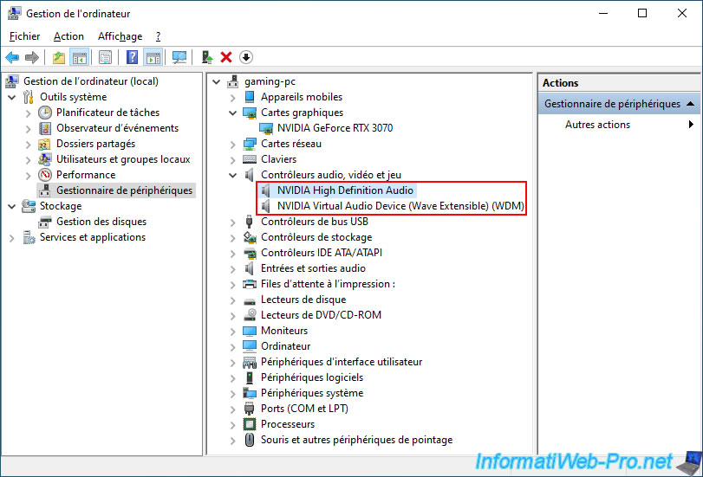Image resolution: width=703 pixels, height=477 pixels.
Task: Open the Fichier menu
Action: pyautogui.click(x=24, y=36)
